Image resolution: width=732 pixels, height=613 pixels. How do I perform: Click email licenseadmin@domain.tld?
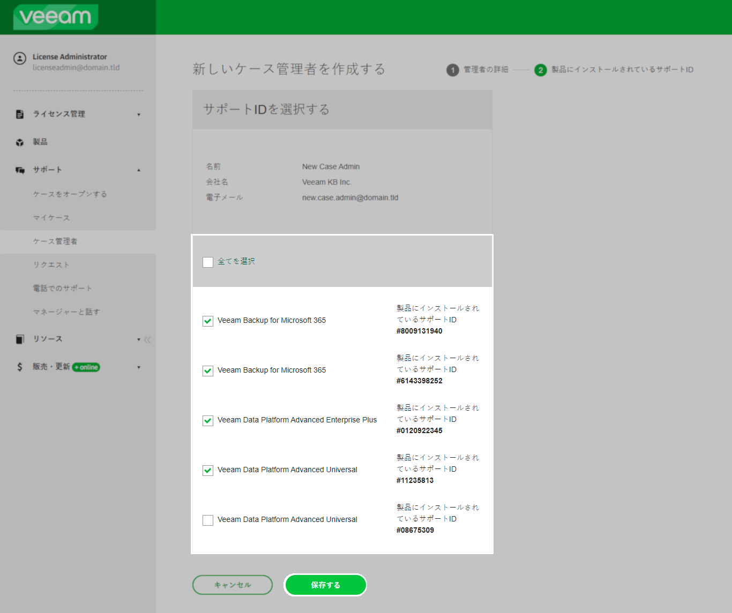tap(76, 67)
